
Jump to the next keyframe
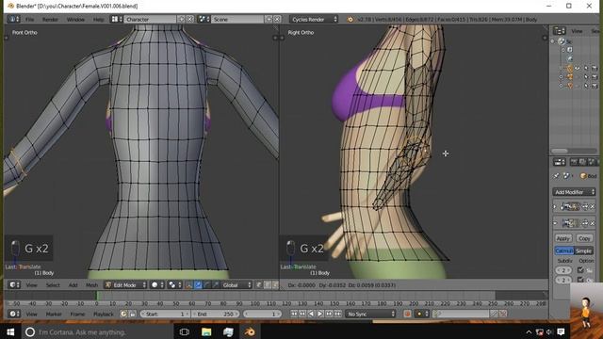tap(329, 314)
